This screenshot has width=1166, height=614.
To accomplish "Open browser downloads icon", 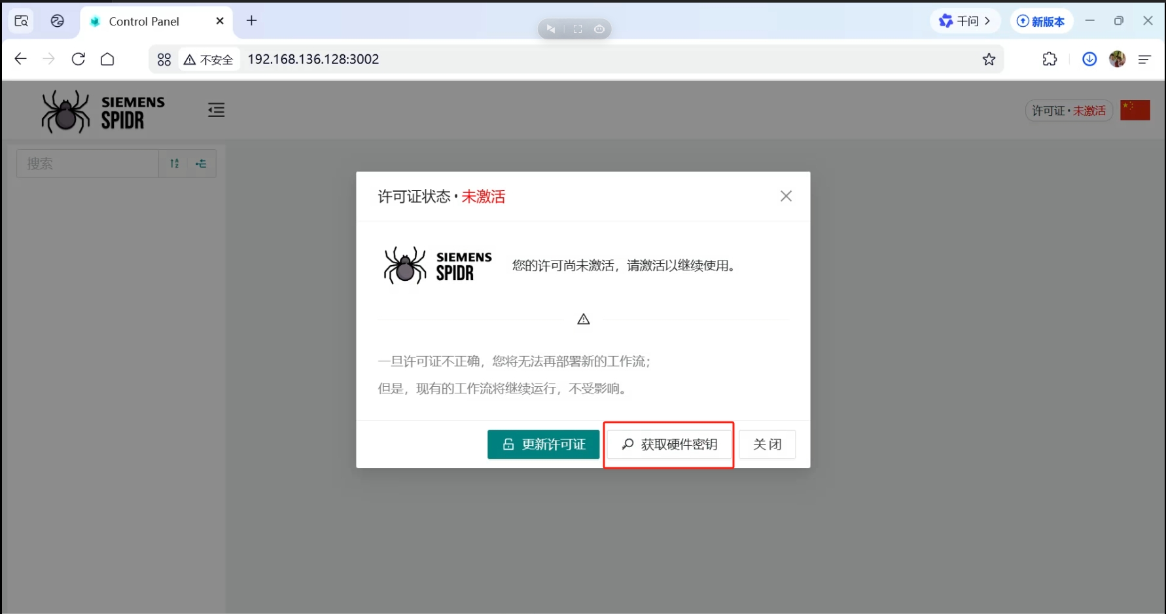I will [x=1089, y=59].
